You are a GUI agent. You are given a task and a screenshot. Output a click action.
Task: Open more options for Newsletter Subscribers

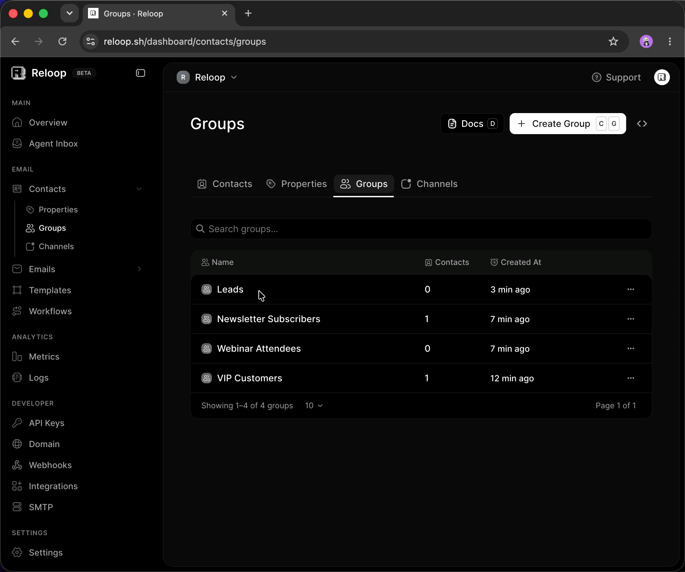[x=631, y=319]
